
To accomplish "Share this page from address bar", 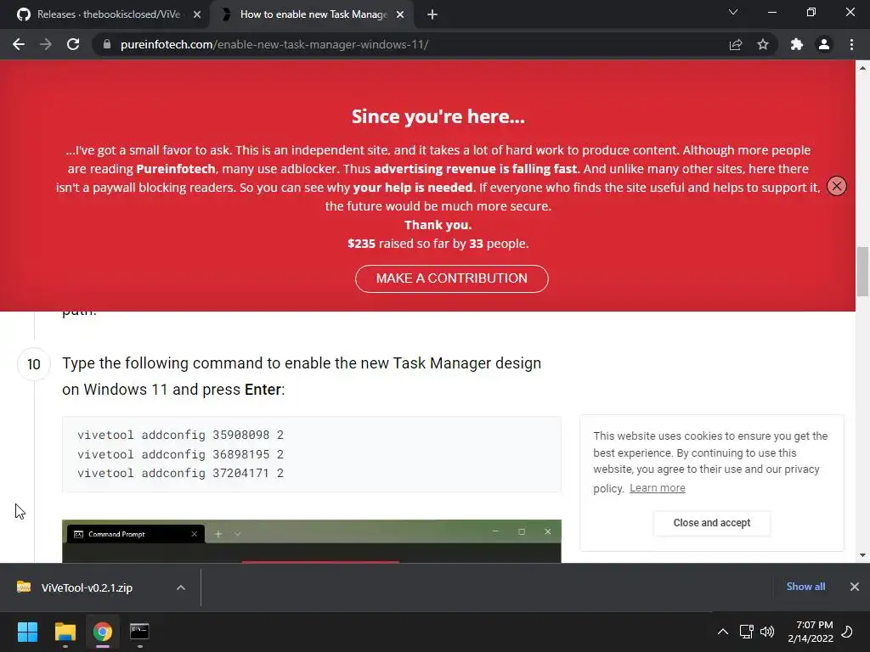I will tap(736, 44).
